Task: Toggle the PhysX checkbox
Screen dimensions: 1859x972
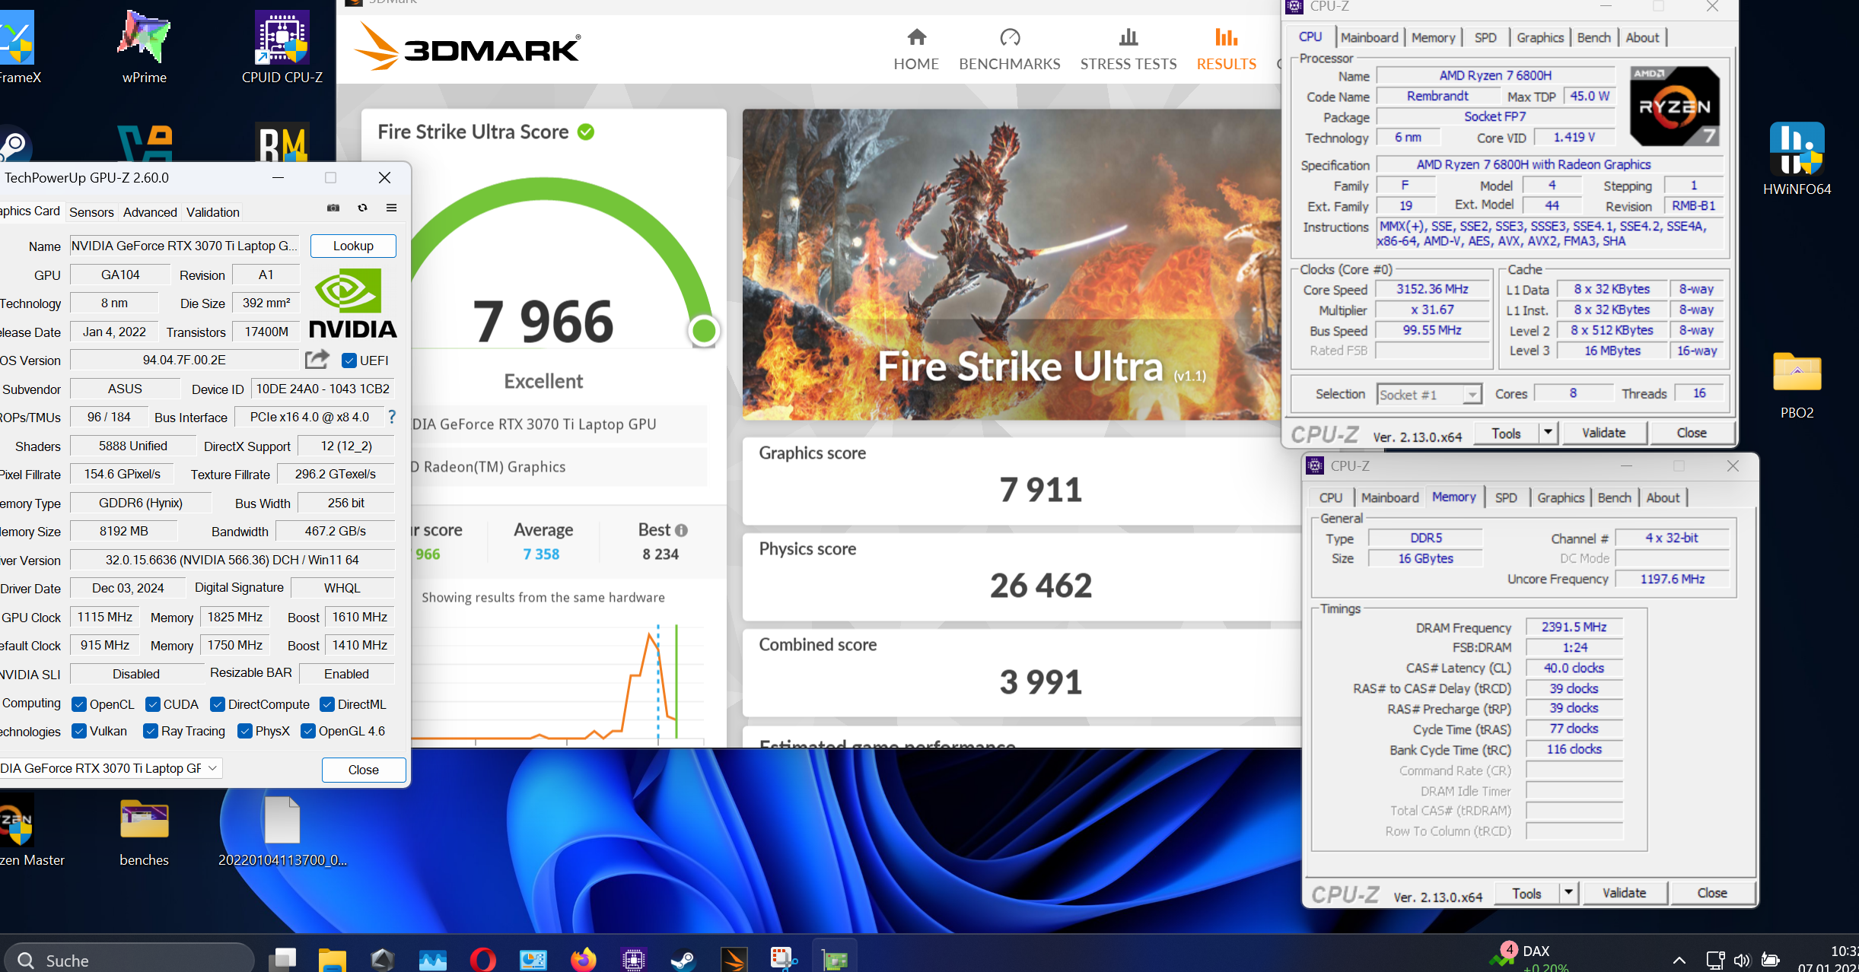Action: coord(244,731)
